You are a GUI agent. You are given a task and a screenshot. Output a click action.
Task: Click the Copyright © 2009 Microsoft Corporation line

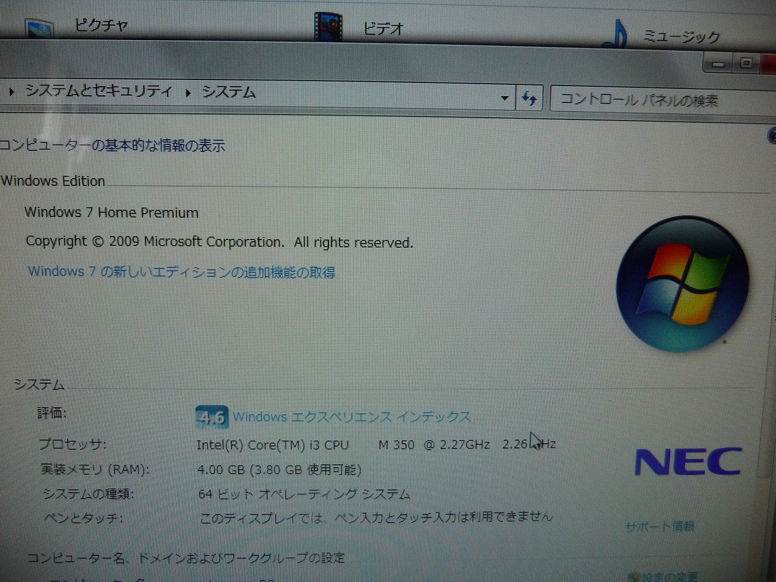pyautogui.click(x=219, y=242)
